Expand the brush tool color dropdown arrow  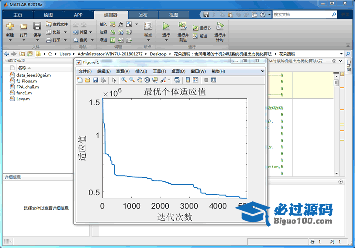[x=169, y=80]
